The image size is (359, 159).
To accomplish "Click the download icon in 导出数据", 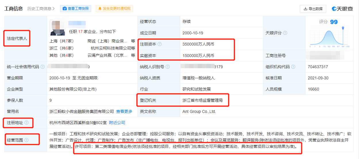I will coord(305,9).
